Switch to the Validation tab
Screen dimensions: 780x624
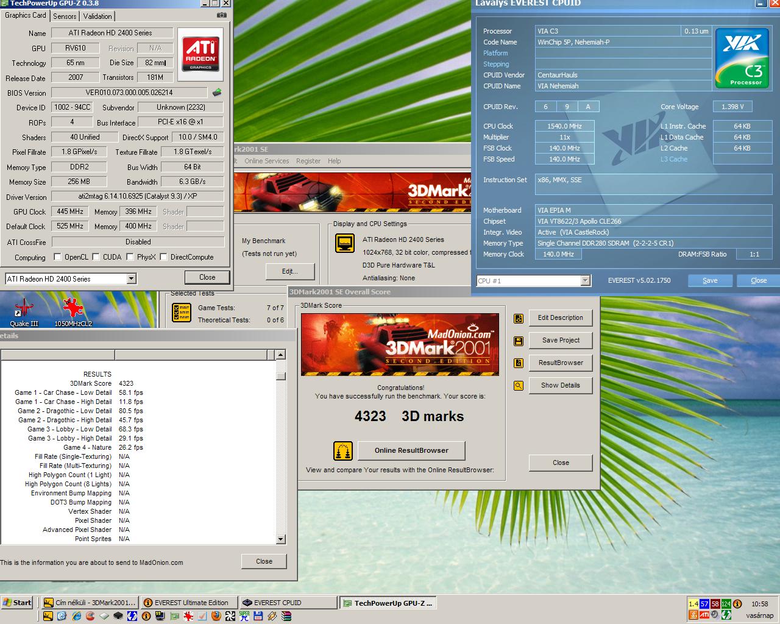tap(97, 16)
